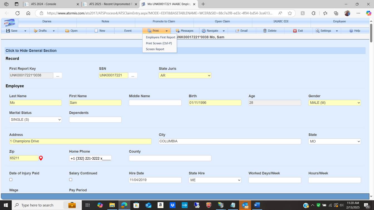Click into the Middle Name field
This screenshot has height=210, width=374.
point(155,103)
